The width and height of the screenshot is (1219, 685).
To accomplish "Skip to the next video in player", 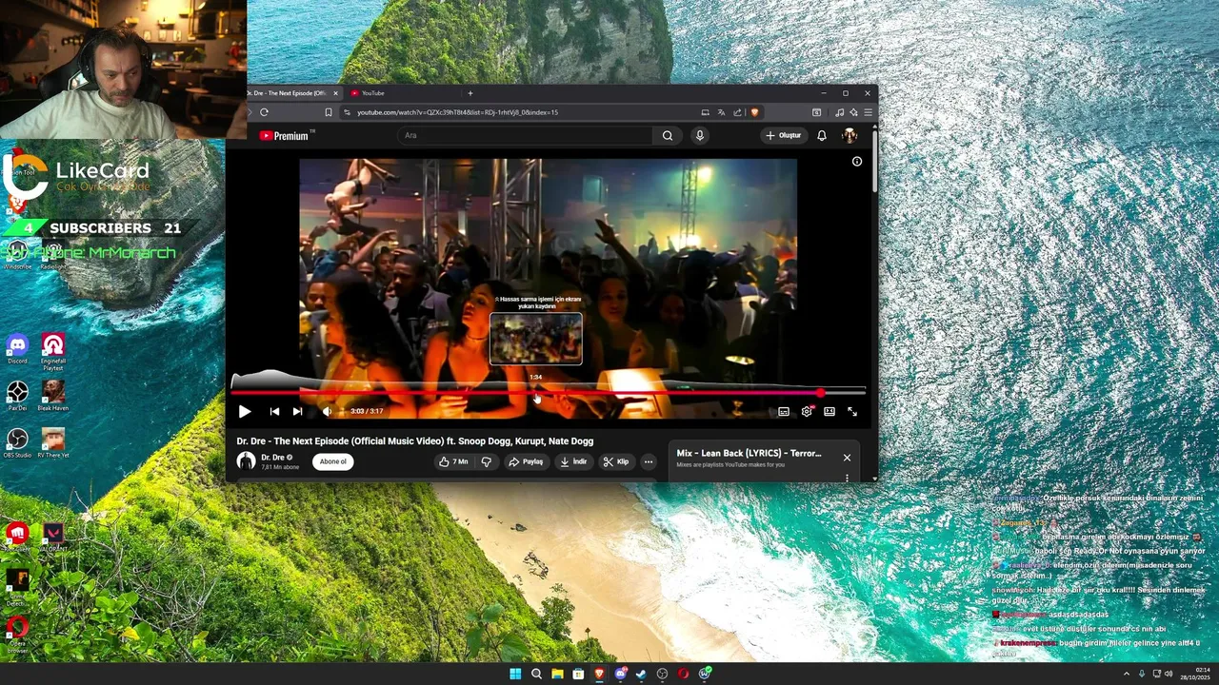I will pos(297,411).
